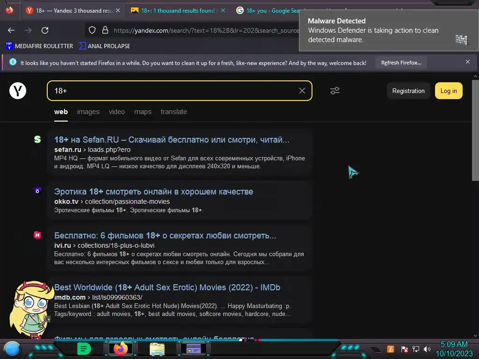The height and width of the screenshot is (359, 479).
Task: Click the Refresh Firefox button
Action: point(401,63)
